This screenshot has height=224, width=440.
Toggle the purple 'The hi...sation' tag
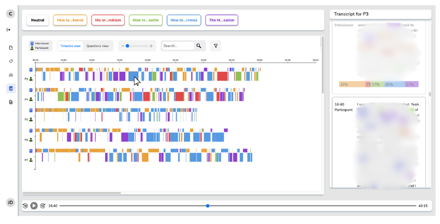pos(222,20)
